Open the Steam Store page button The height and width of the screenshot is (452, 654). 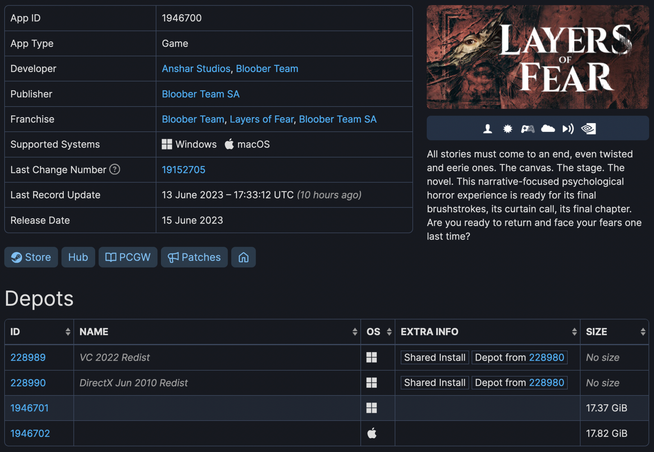[31, 257]
